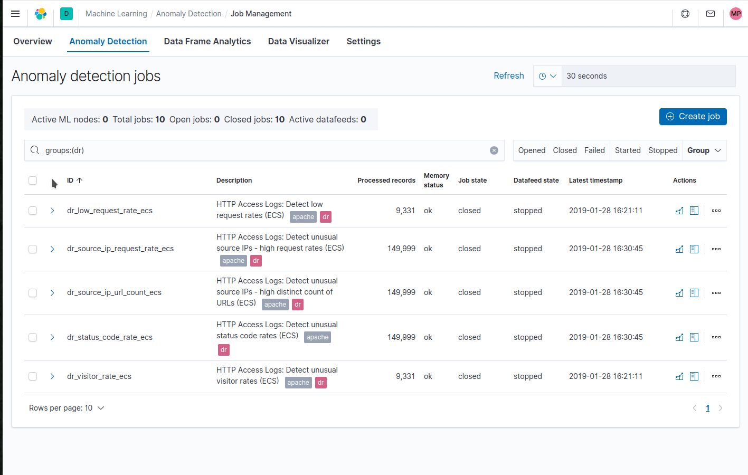Open the Rows per page dropdown
The height and width of the screenshot is (475, 748).
(67, 407)
